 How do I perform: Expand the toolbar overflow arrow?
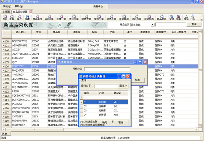(x=201, y=20)
